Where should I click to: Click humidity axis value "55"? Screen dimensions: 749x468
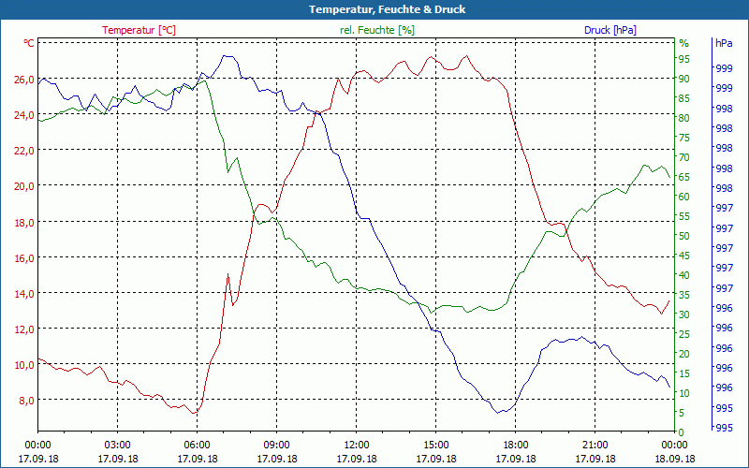684,216
